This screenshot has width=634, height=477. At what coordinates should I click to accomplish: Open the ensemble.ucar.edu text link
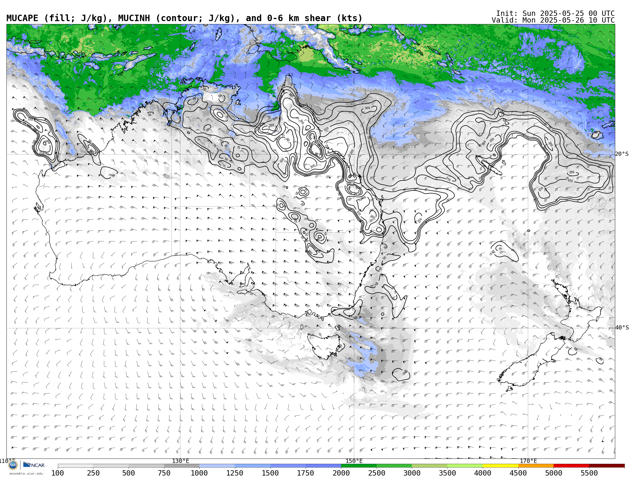tap(26, 473)
